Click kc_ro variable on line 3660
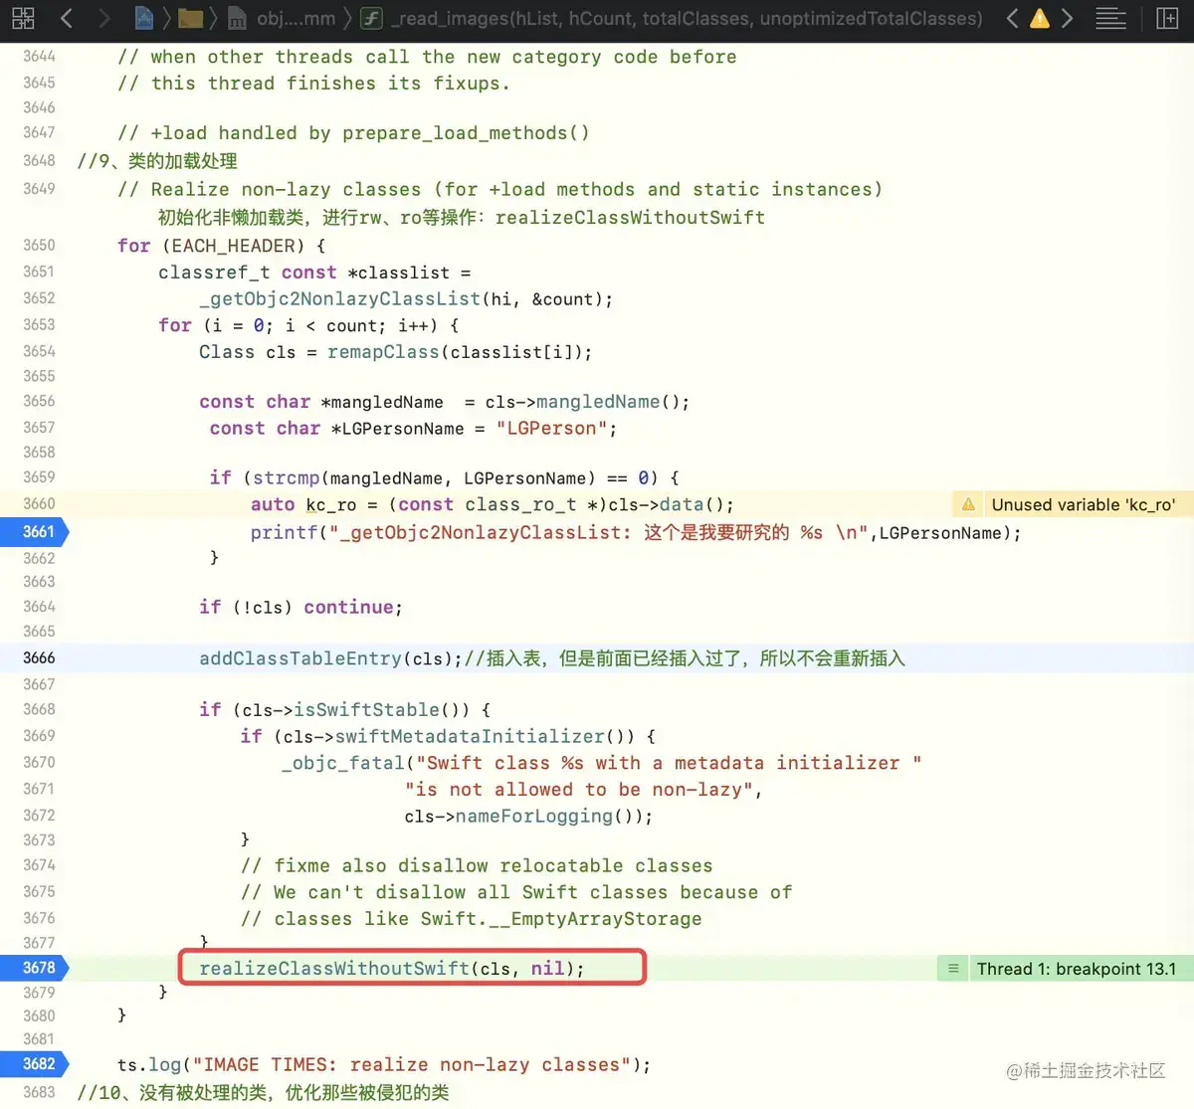This screenshot has height=1109, width=1194. point(330,504)
